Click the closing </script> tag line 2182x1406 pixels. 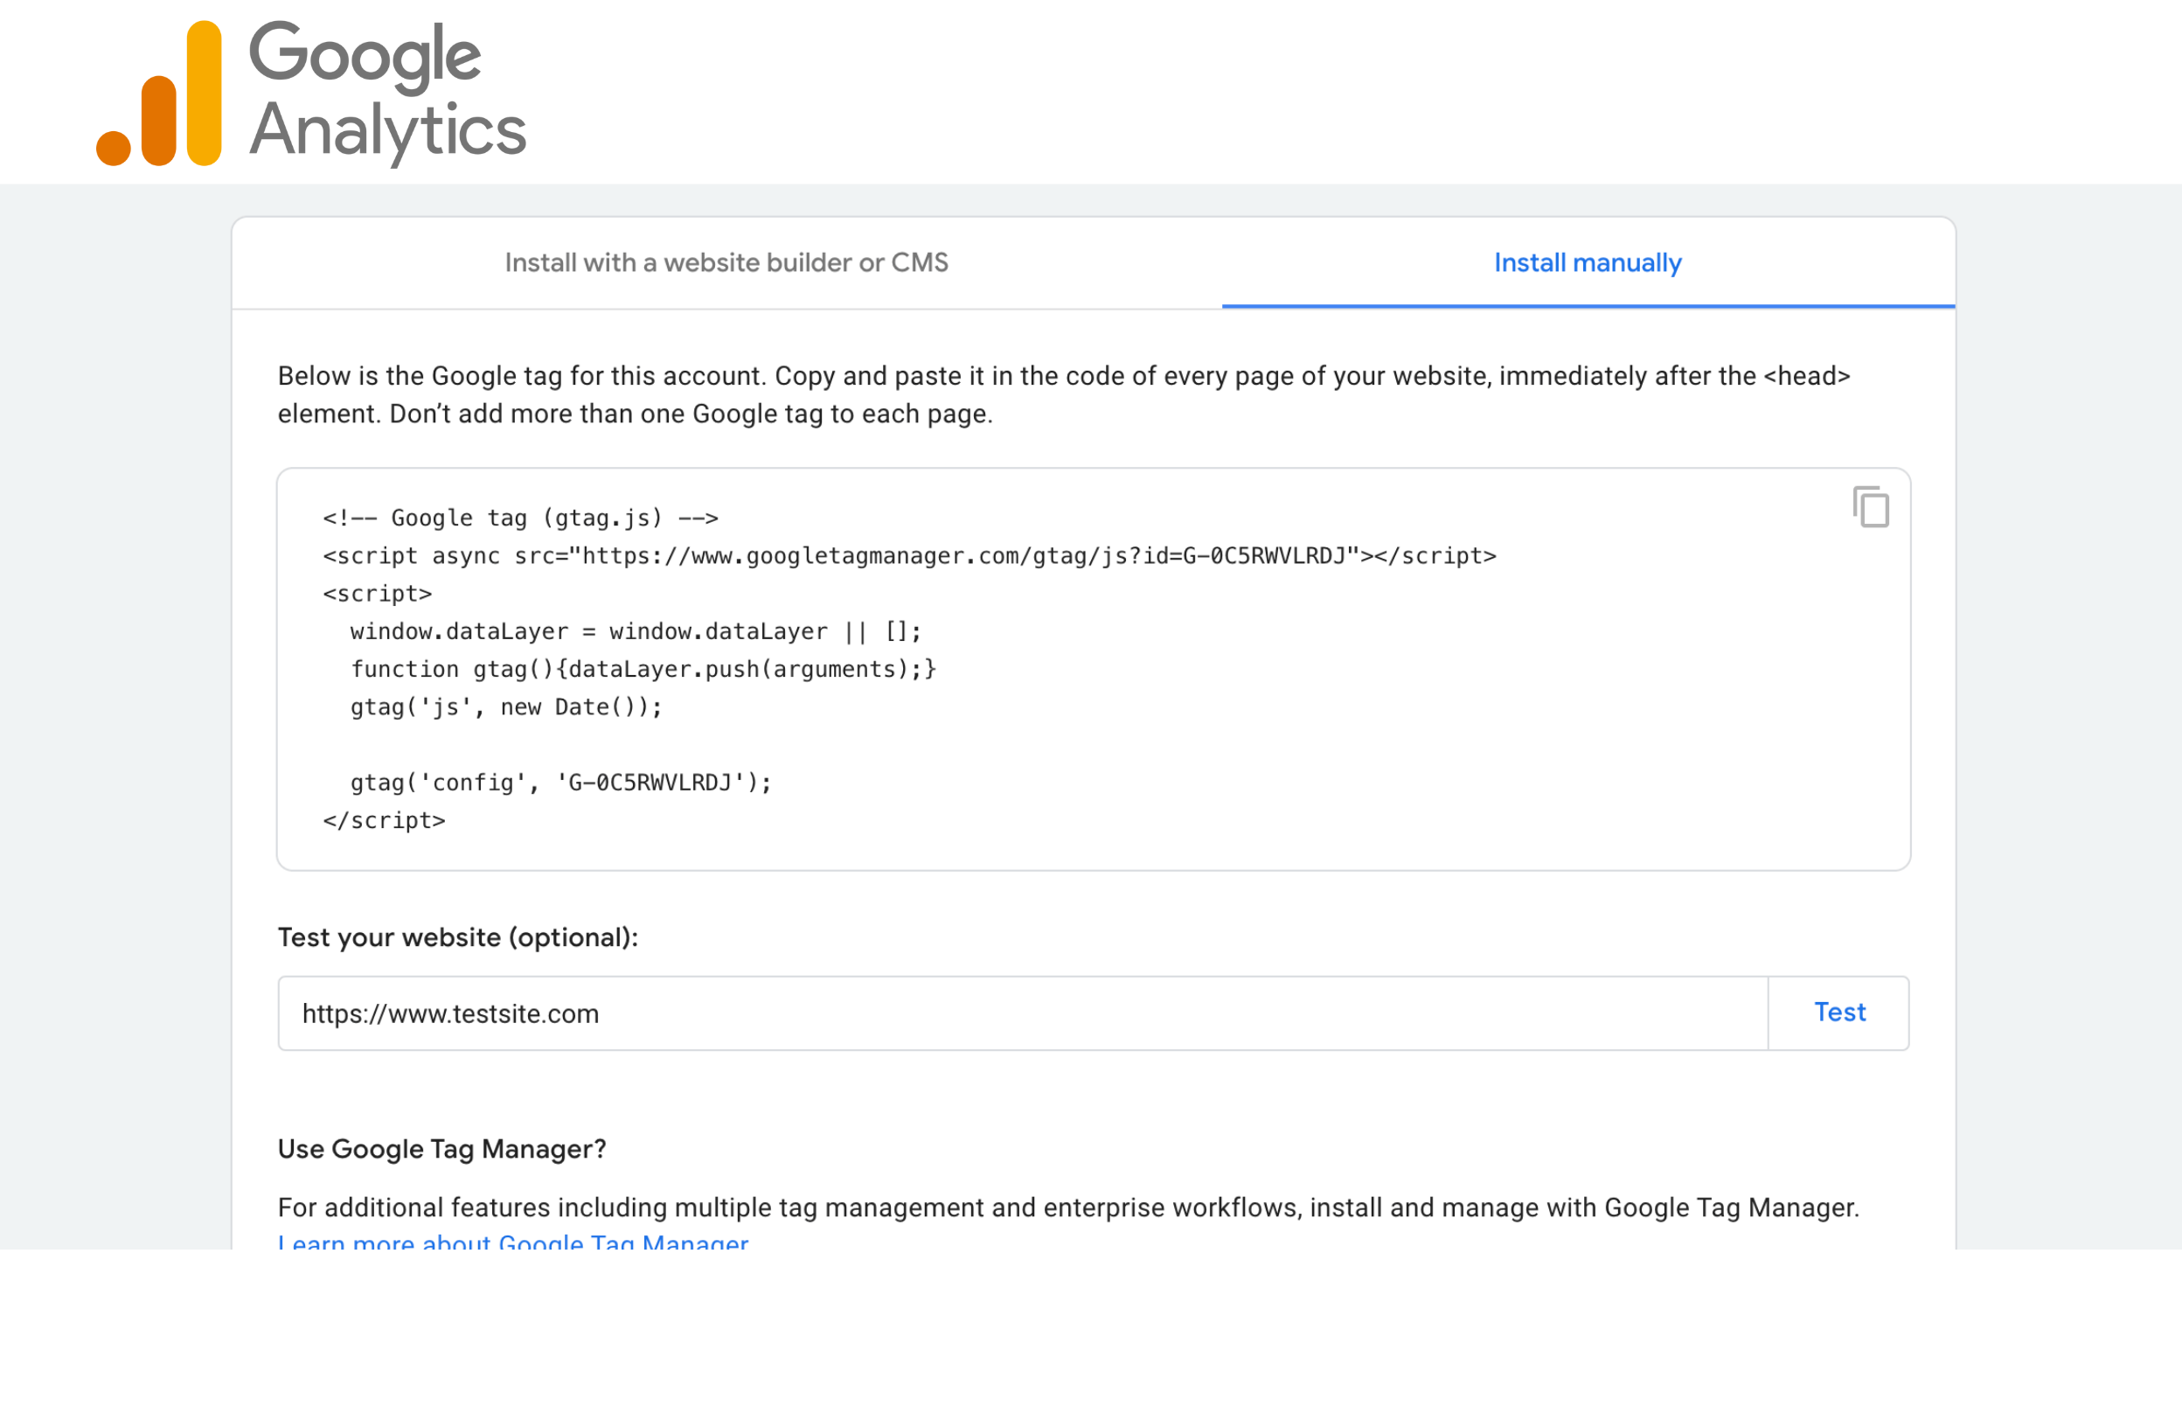pos(384,821)
